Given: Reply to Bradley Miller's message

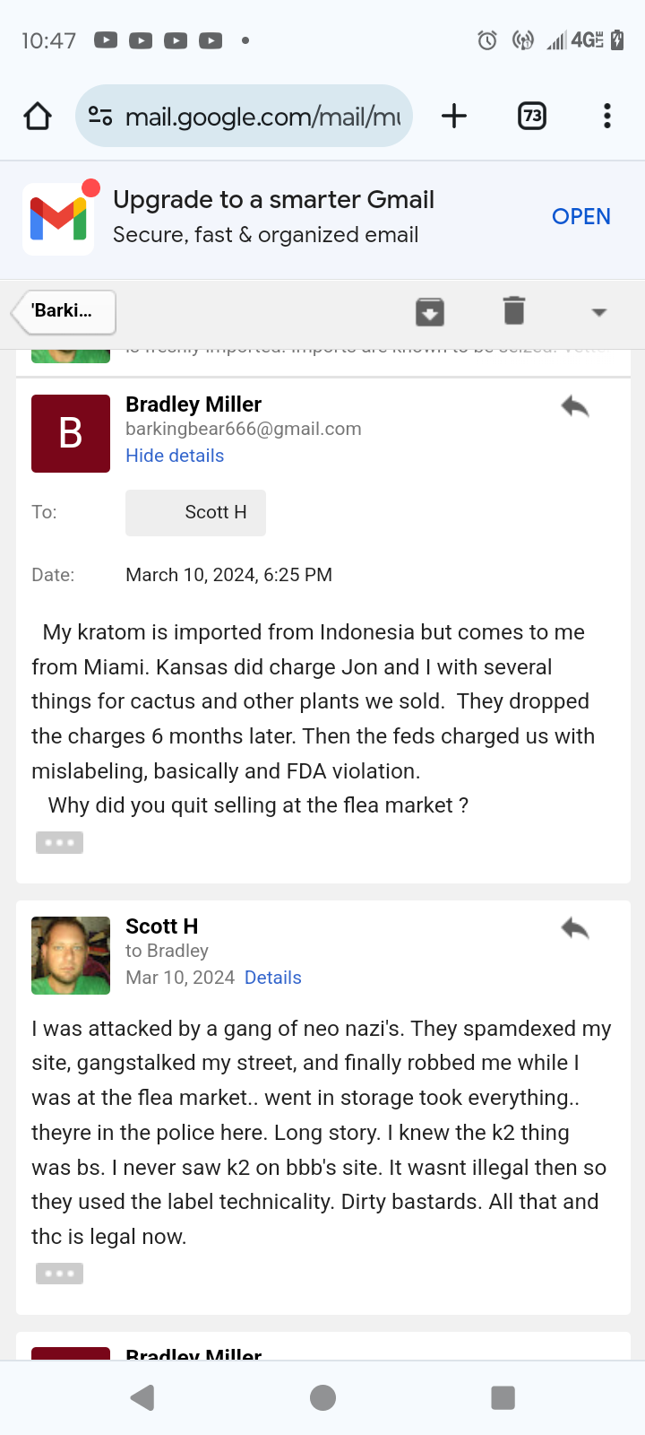Looking at the screenshot, I should tap(575, 407).
